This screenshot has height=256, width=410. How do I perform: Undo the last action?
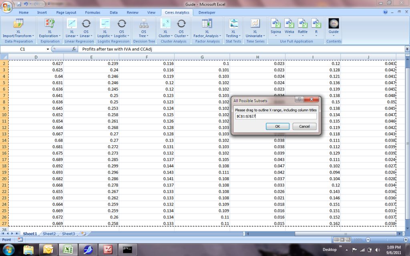coord(26,4)
